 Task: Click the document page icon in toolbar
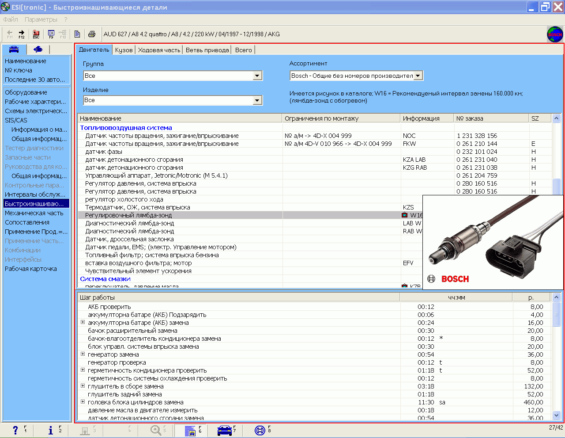(77, 34)
